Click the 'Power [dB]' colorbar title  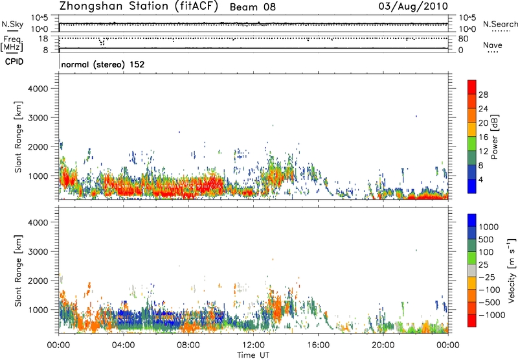point(495,137)
